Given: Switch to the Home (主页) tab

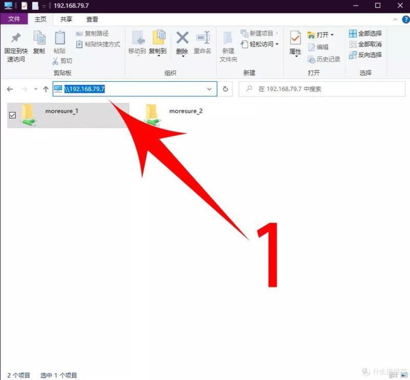Looking at the screenshot, I should pyautogui.click(x=41, y=19).
